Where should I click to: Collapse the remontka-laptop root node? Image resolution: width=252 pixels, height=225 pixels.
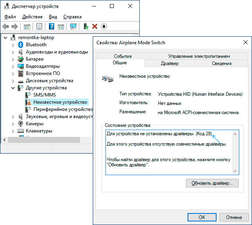(x=6, y=38)
